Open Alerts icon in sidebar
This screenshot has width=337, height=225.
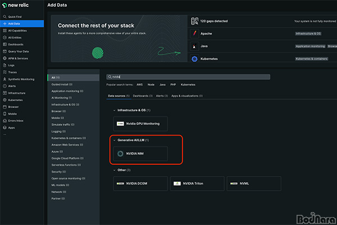pos(4,86)
